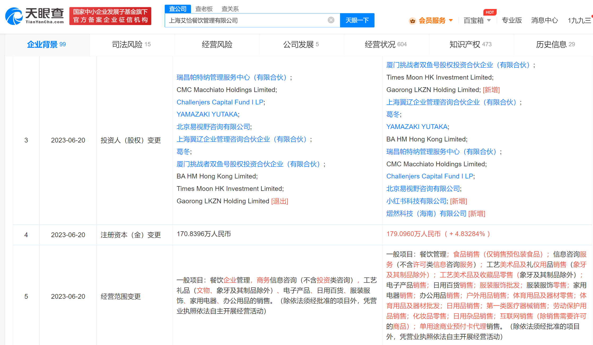Select the 经营风险 tab

(x=217, y=44)
